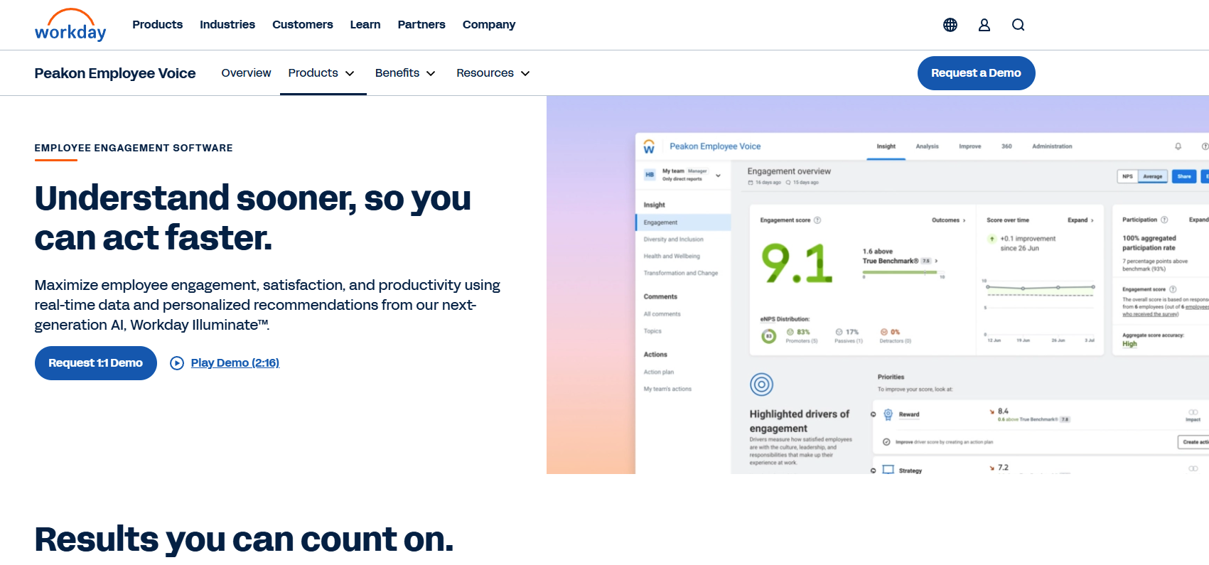Open All comments in sidebar
Viewport: 1209px width, 565px height.
point(662,314)
